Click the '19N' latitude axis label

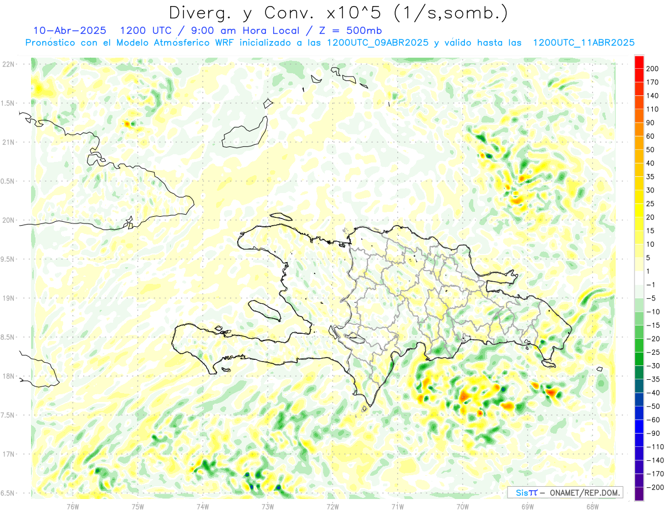coord(8,298)
